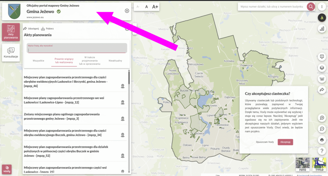Open the map layers panel icon
Screen dimensions: 328x176
[322, 68]
